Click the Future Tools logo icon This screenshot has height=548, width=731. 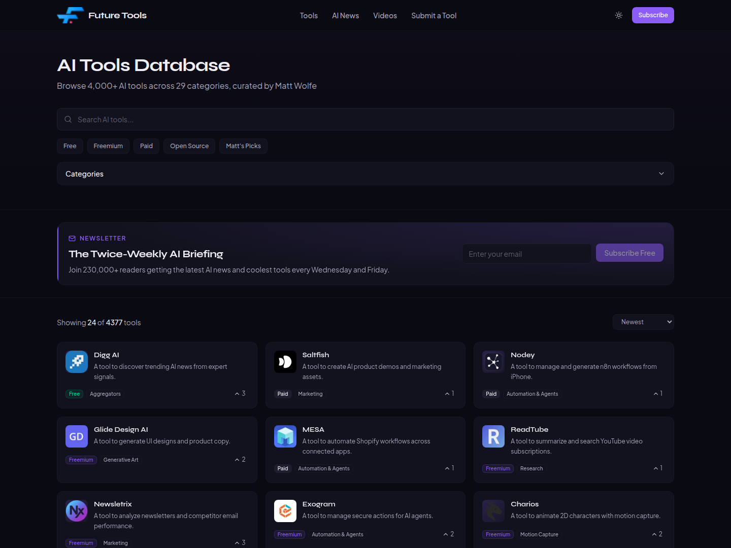(70, 15)
